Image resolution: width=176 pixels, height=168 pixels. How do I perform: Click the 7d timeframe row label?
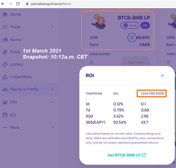pos(88,110)
